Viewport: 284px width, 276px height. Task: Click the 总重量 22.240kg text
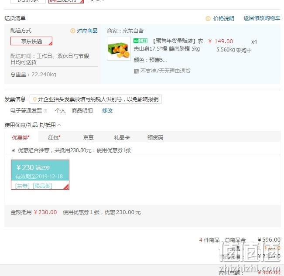(x=33, y=75)
